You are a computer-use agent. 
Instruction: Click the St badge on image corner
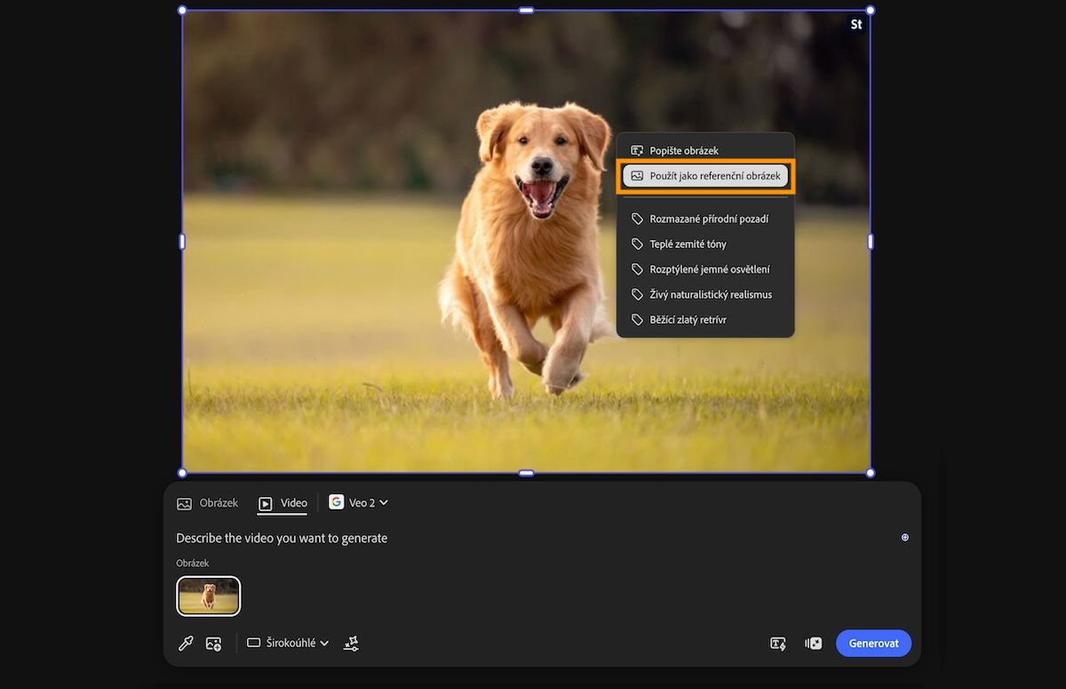(x=856, y=25)
